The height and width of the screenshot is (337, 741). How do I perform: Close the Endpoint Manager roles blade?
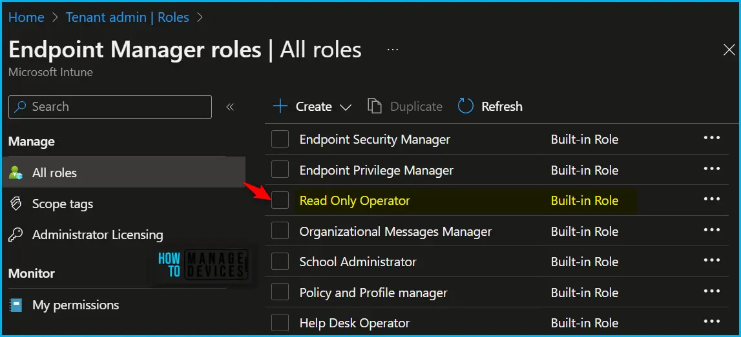click(729, 50)
